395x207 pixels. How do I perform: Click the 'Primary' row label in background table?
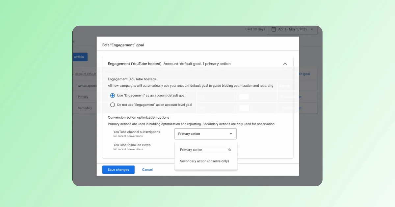pos(83,97)
